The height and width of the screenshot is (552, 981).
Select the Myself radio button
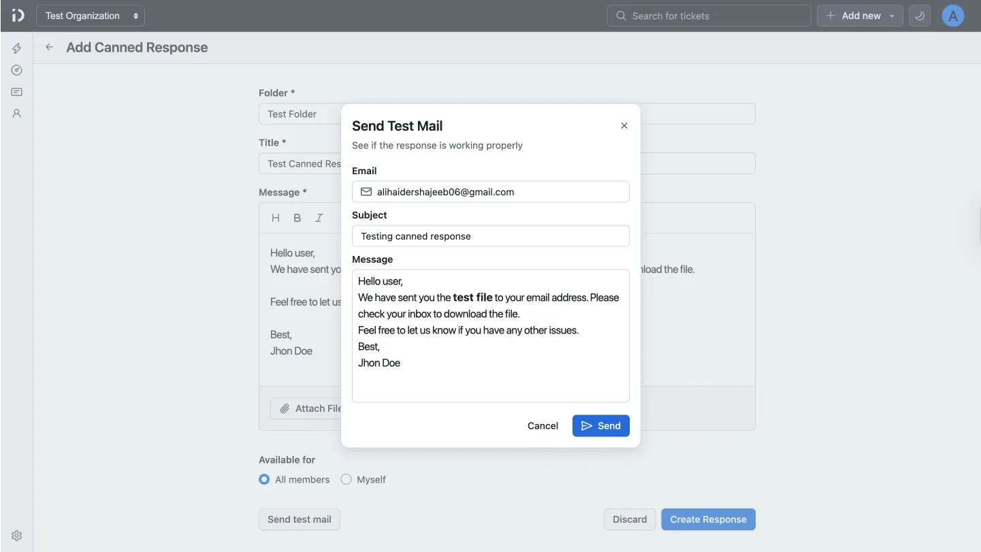pos(346,479)
